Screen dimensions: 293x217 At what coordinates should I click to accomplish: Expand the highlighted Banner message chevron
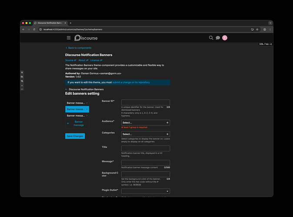pyautogui.click(x=87, y=109)
